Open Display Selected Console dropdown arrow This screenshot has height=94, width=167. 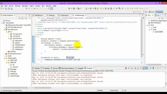click(x=156, y=68)
